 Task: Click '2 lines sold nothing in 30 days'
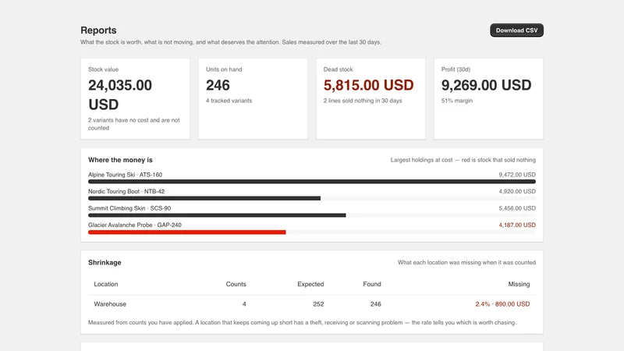pyautogui.click(x=363, y=101)
